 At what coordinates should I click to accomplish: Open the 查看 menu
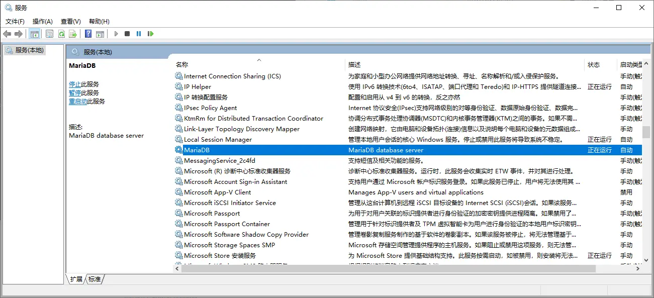pos(70,21)
